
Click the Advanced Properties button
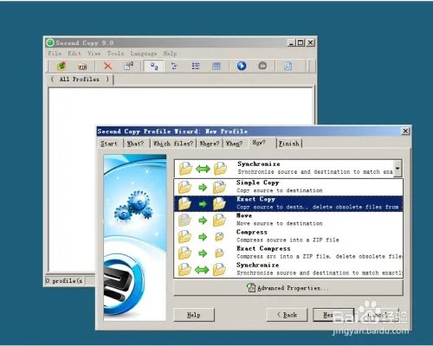tap(288, 288)
